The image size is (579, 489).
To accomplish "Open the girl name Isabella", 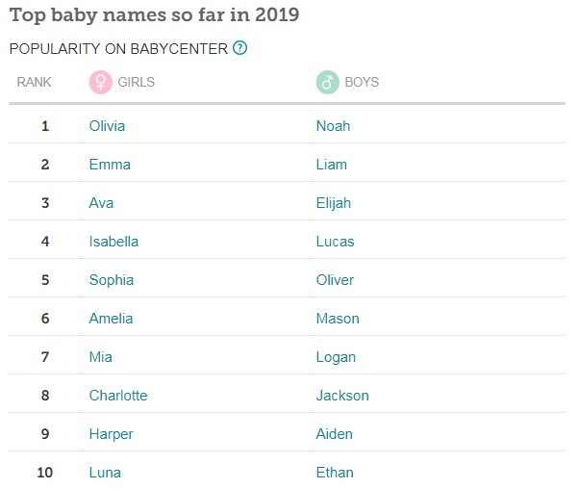I will [113, 242].
